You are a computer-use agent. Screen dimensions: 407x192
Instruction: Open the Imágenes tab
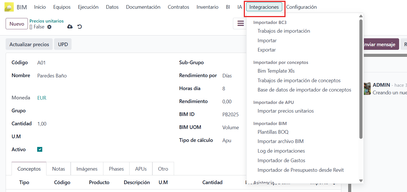click(87, 169)
